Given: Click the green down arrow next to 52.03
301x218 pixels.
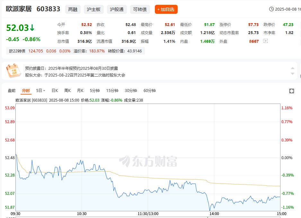Looking at the screenshot, I should pyautogui.click(x=32, y=28).
